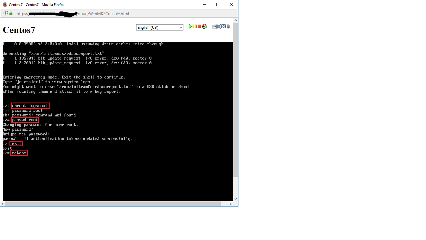Click the horizontal scrollbar thumb
The image size is (426, 240).
[x=113, y=204]
